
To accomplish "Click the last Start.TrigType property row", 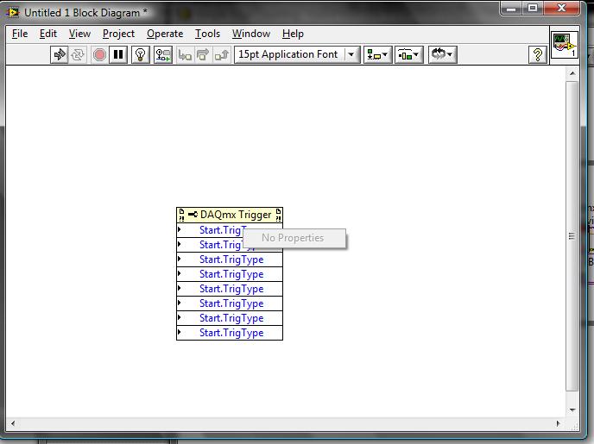I will pyautogui.click(x=230, y=333).
